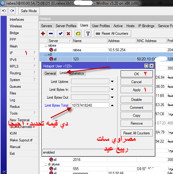Toggle Safe Mode button

29,11
